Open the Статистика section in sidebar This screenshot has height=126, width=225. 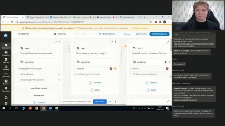point(6,75)
